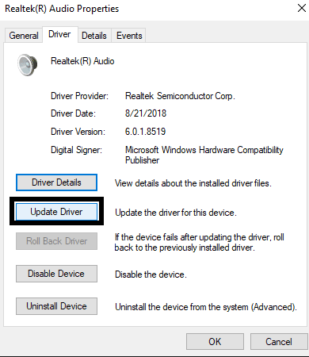Select the driver version 6.0.1.8519
Viewport: 309px width, 357px height.
145,132
